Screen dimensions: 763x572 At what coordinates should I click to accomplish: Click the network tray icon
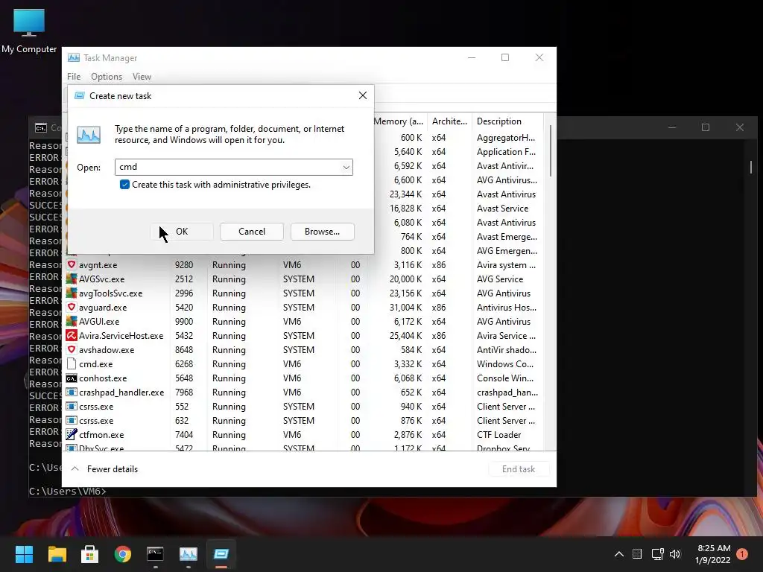click(x=657, y=554)
